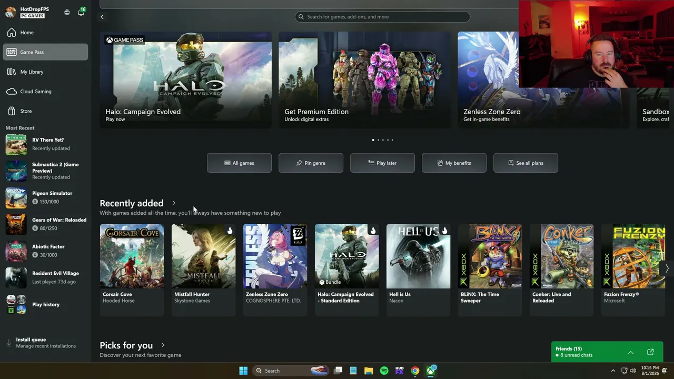The height and width of the screenshot is (379, 674).
Task: Open the Windows Start menu
Action: [243, 371]
